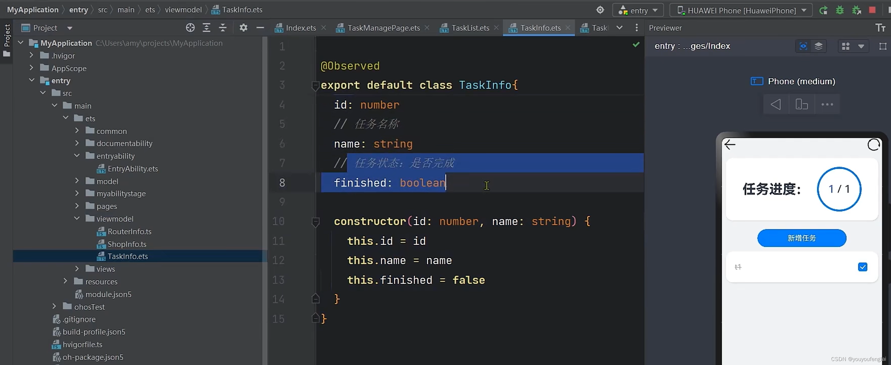
Task: Click the Previewer layers icon
Action: click(x=818, y=46)
